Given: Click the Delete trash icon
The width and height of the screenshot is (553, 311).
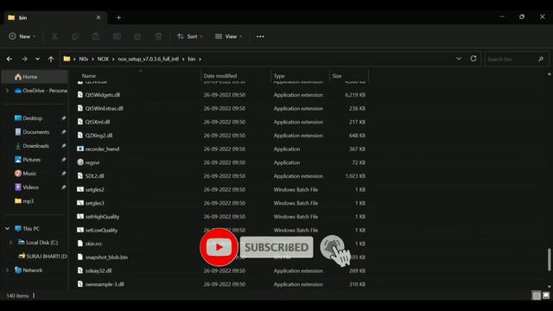Looking at the screenshot, I should [x=158, y=36].
